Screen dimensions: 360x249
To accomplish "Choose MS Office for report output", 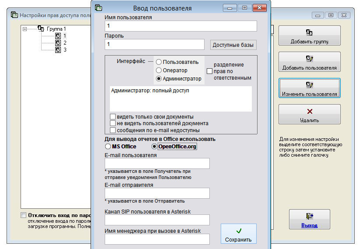I will click(x=108, y=147).
